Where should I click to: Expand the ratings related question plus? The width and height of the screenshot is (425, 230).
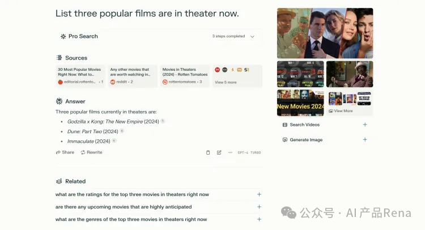tap(259, 194)
